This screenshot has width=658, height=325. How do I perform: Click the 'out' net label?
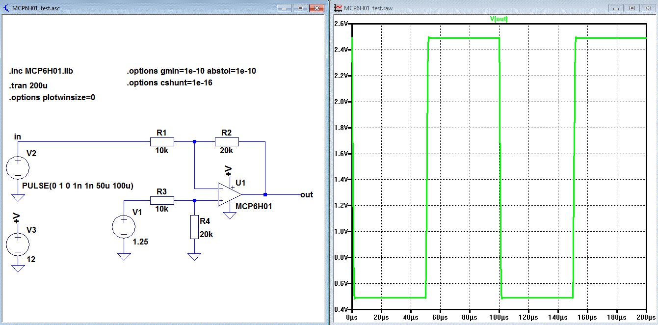click(x=307, y=195)
